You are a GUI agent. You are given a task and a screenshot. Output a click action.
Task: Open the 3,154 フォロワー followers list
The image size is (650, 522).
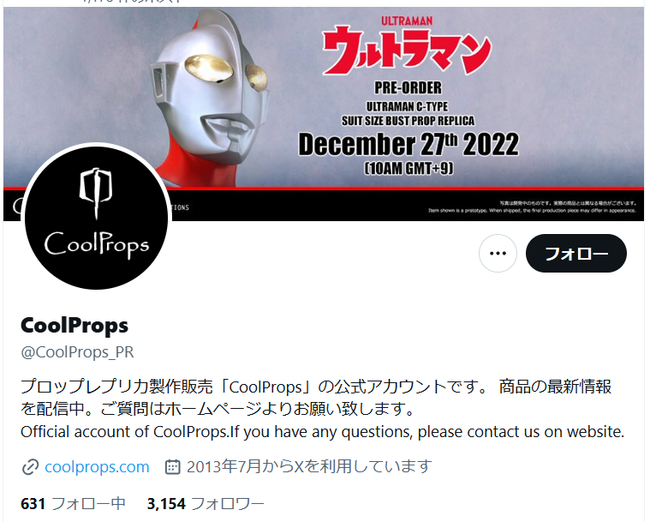206,504
